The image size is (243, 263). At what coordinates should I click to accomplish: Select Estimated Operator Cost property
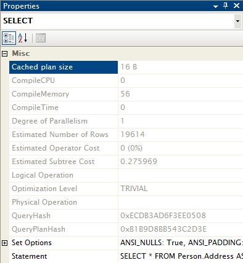click(x=64, y=148)
